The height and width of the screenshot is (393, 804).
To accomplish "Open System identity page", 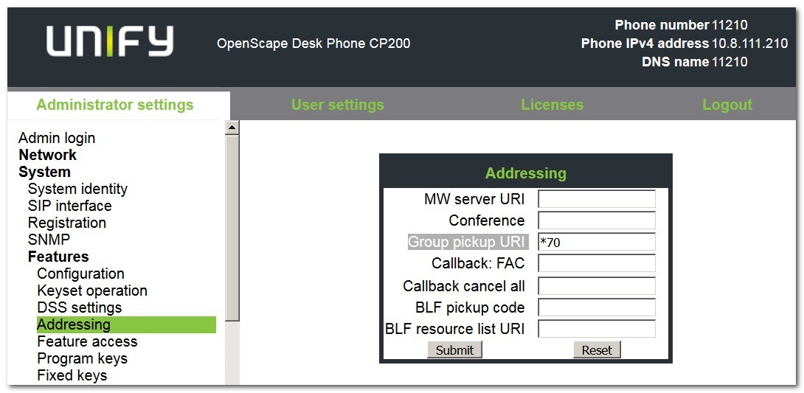I will tap(77, 189).
